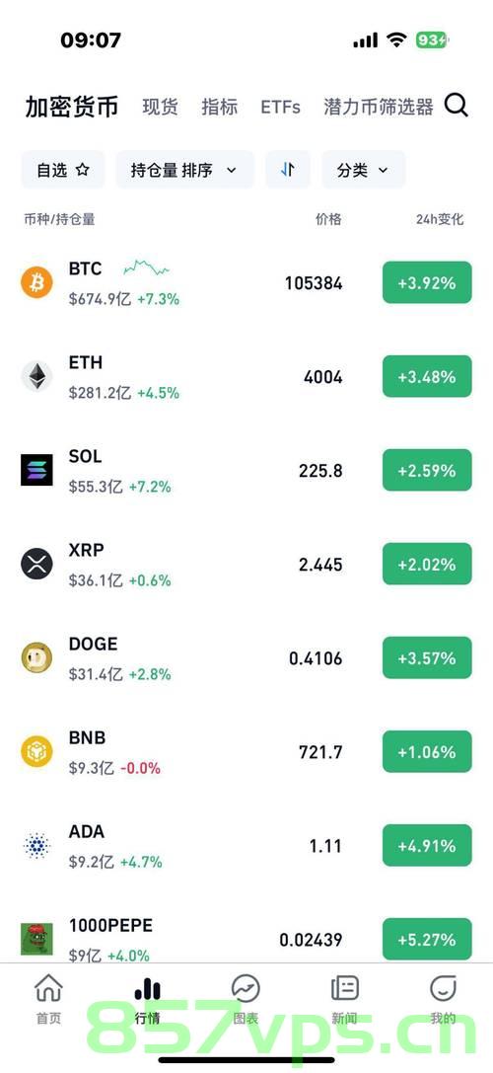Tap the 1000PEPE +5.27% button
The height and width of the screenshot is (1073, 493).
[x=427, y=940]
